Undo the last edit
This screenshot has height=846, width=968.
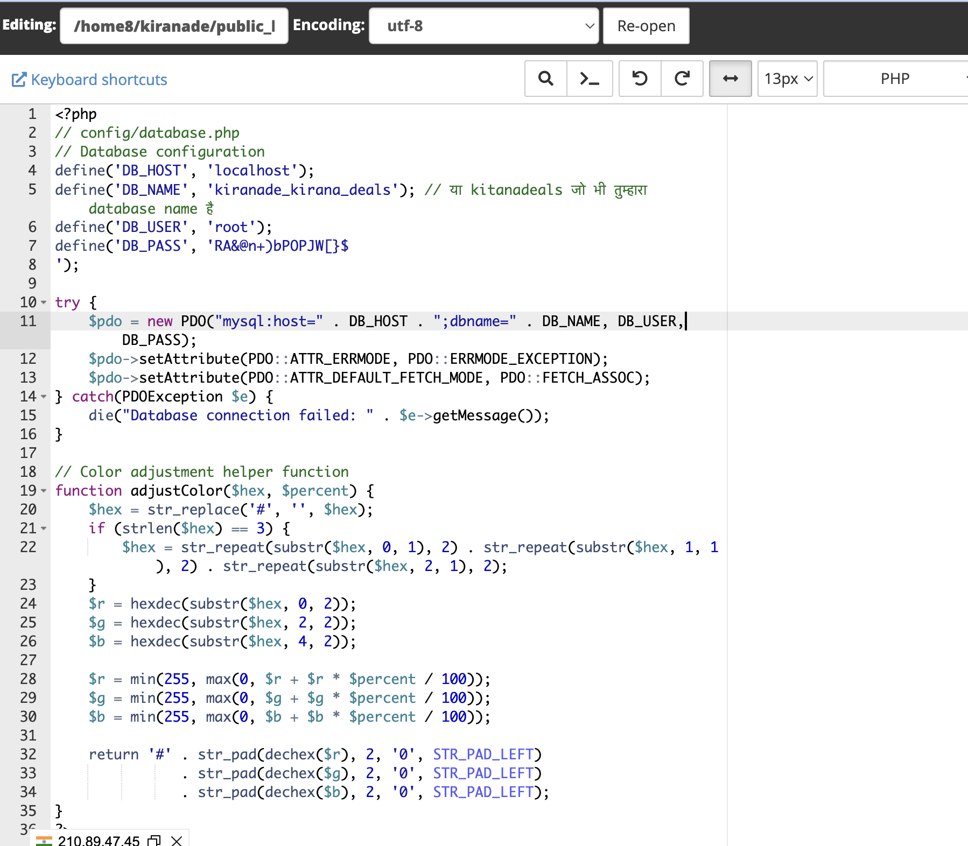(x=640, y=79)
